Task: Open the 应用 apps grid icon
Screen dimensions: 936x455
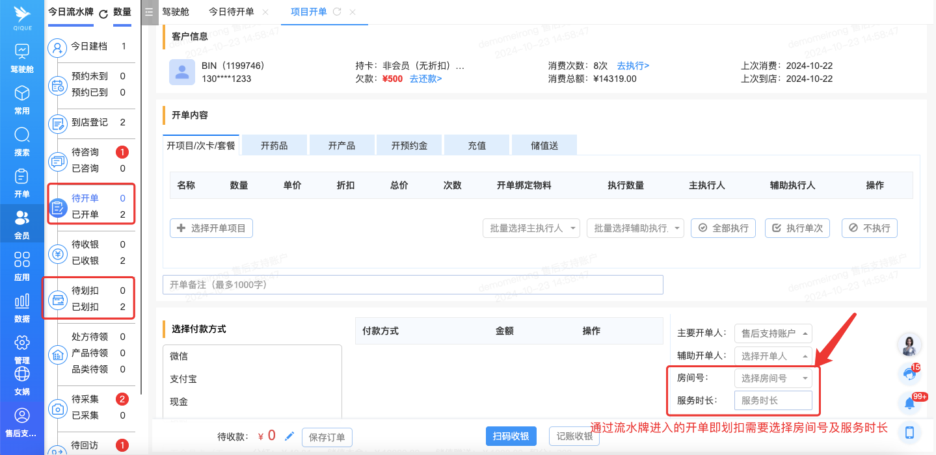Action: (21, 260)
